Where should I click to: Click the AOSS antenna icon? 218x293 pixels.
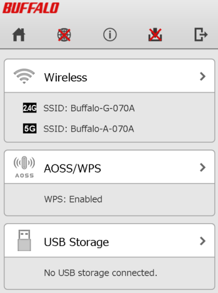[24, 167]
